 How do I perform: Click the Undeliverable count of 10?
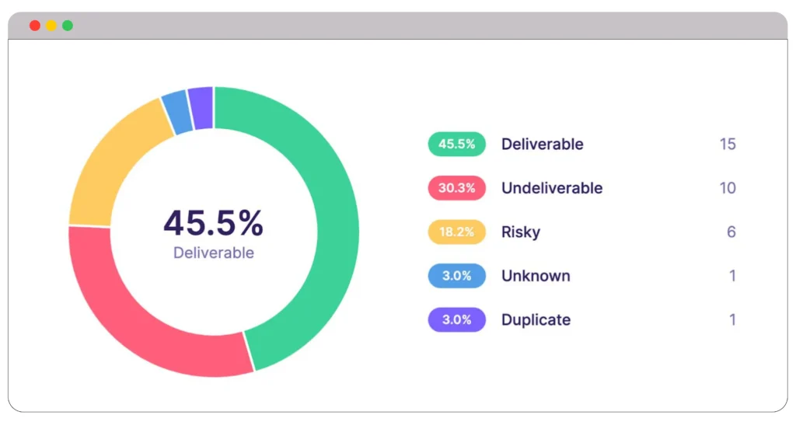[727, 188]
